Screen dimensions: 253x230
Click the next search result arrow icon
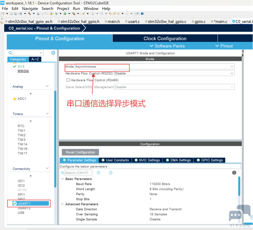111,173
